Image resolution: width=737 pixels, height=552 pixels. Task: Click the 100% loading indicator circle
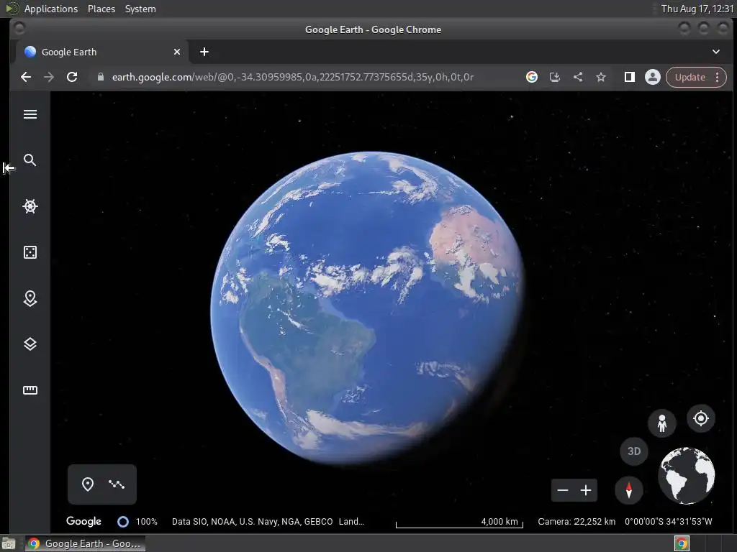122,522
